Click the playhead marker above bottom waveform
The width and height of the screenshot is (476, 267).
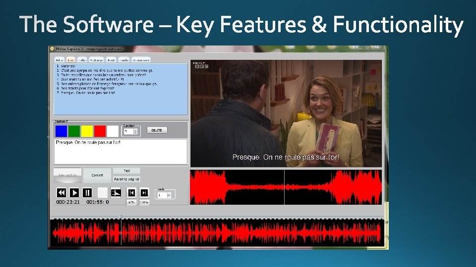[x=121, y=217]
